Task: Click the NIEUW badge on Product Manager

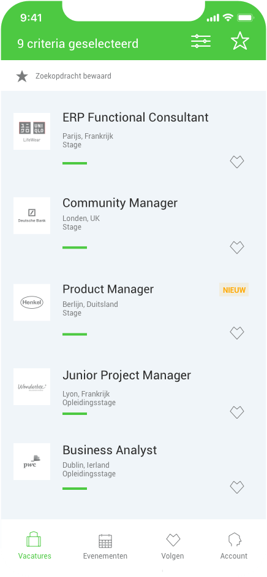Action: [234, 290]
